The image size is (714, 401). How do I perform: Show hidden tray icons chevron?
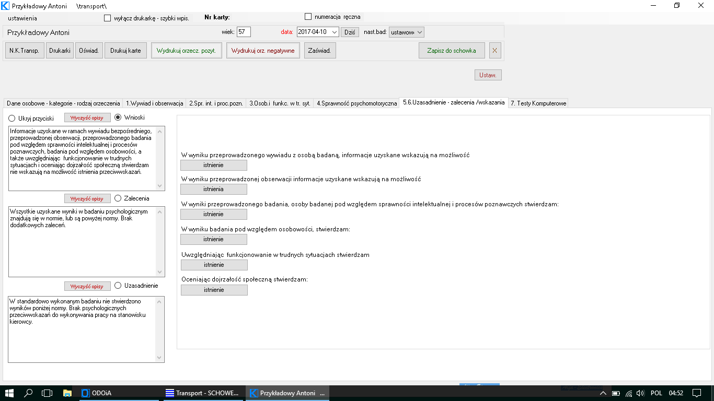(603, 393)
